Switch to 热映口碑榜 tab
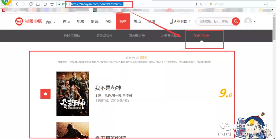This screenshot has height=139, width=276. [72, 36]
